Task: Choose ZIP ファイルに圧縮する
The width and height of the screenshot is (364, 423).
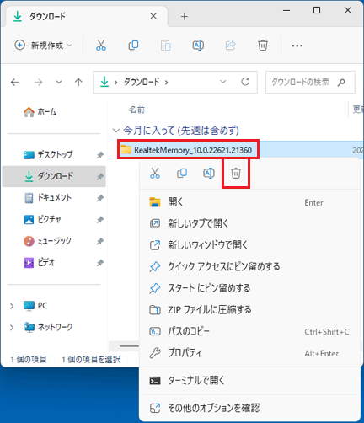Action: tap(249, 310)
